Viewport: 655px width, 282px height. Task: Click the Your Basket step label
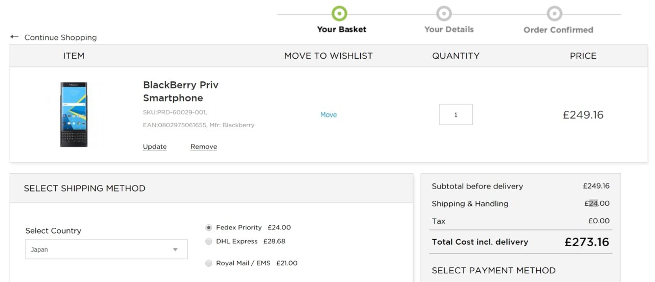[x=341, y=30]
